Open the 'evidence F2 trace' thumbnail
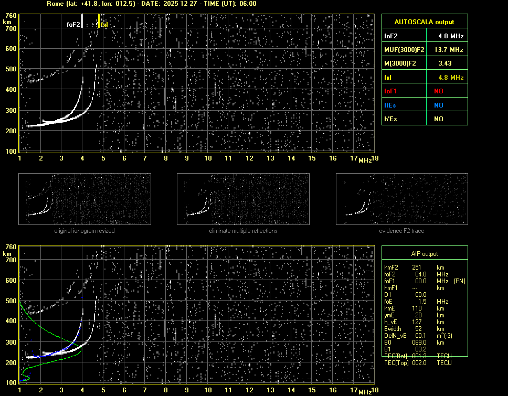 (x=402, y=199)
